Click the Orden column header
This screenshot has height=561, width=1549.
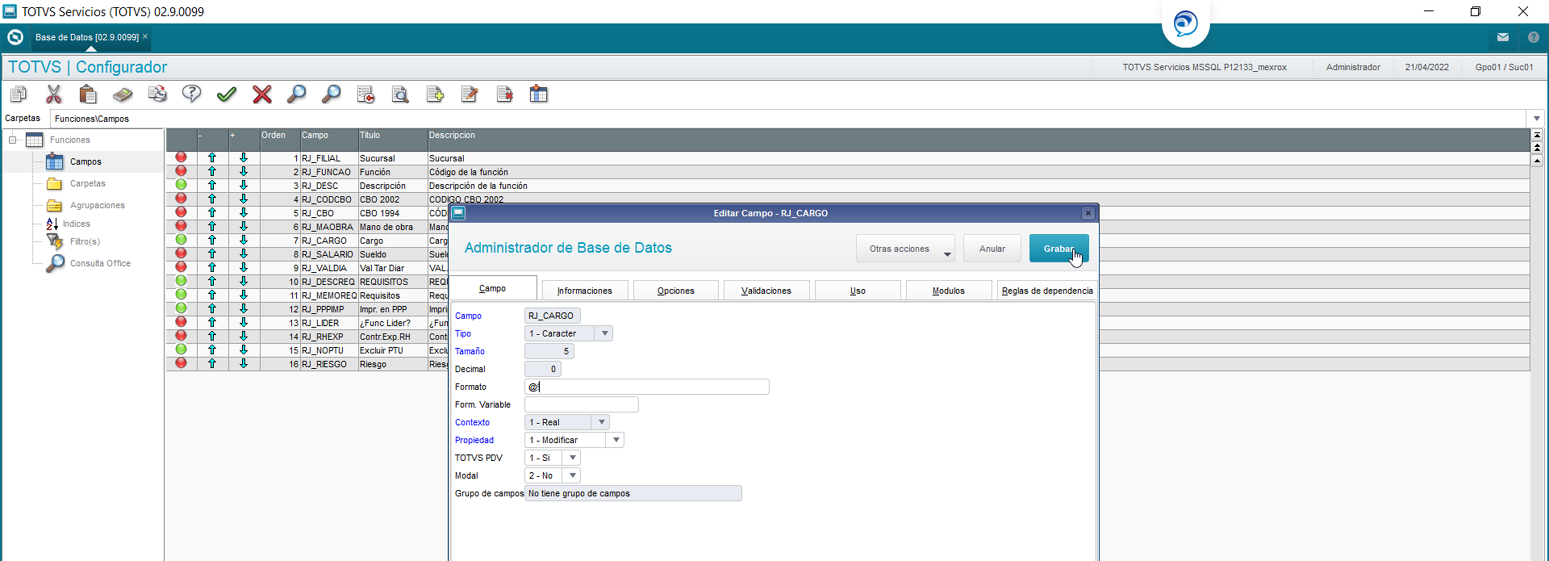coord(280,139)
